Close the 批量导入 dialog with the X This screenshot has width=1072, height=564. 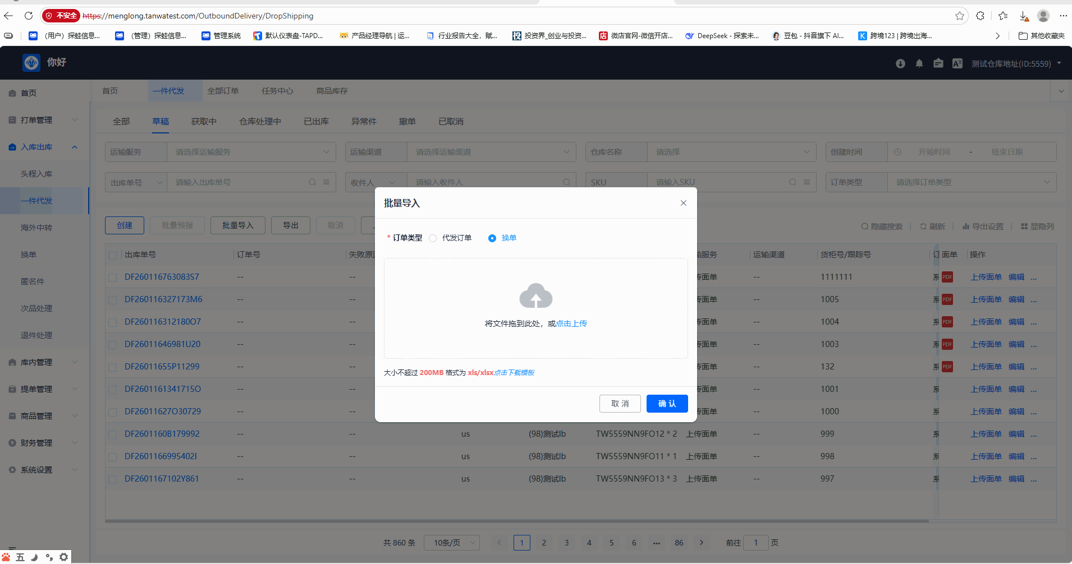tap(683, 203)
